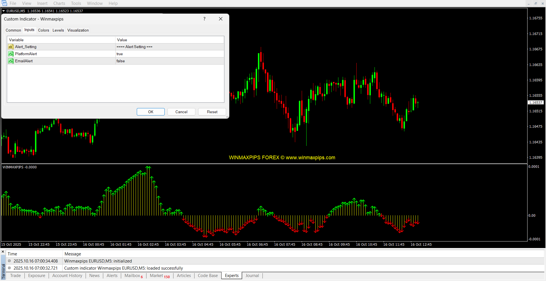
Task: Open the Journal tab in Terminal
Action: coord(252,276)
